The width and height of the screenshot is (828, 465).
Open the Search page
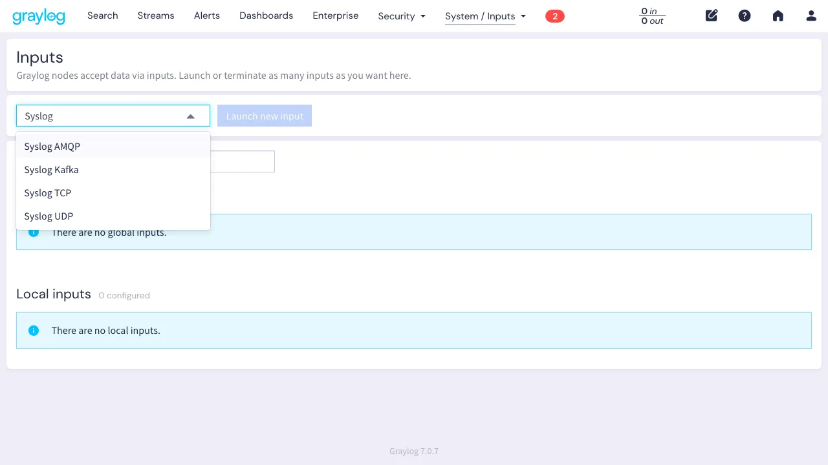pyautogui.click(x=103, y=15)
